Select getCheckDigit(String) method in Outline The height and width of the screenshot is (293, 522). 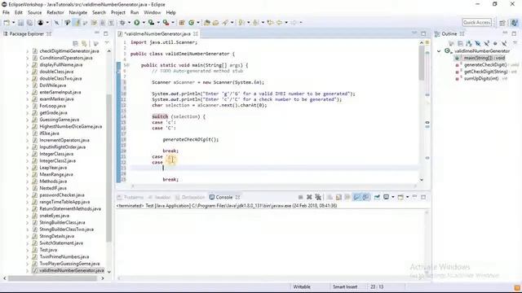coord(485,72)
